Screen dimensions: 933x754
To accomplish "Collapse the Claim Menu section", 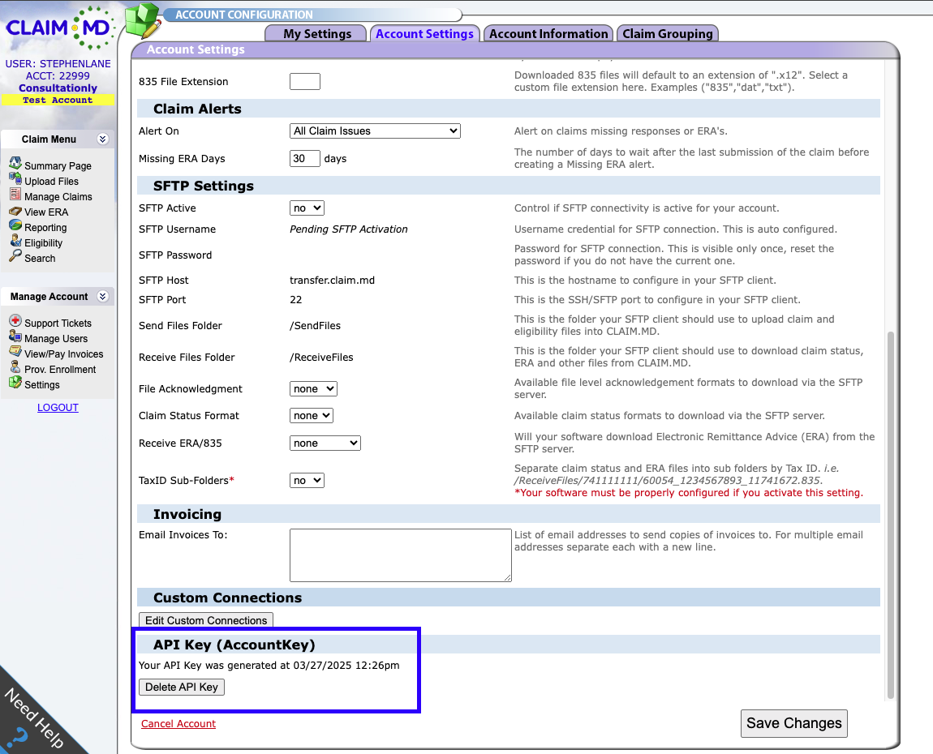I will [102, 139].
